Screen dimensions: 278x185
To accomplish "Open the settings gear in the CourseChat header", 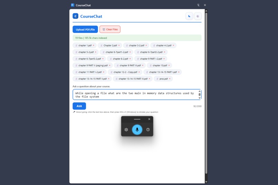I will point(198,16).
